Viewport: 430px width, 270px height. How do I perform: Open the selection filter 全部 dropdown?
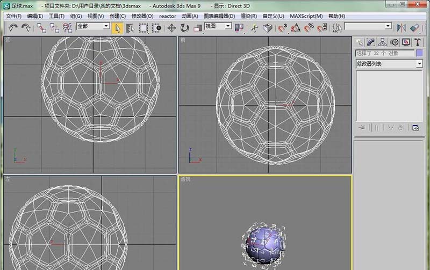pyautogui.click(x=93, y=26)
